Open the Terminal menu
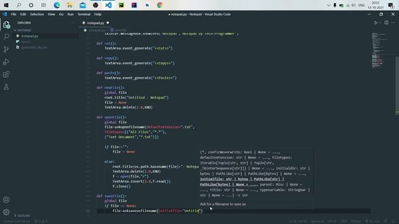Screen dimensions: 399x224 84,14
